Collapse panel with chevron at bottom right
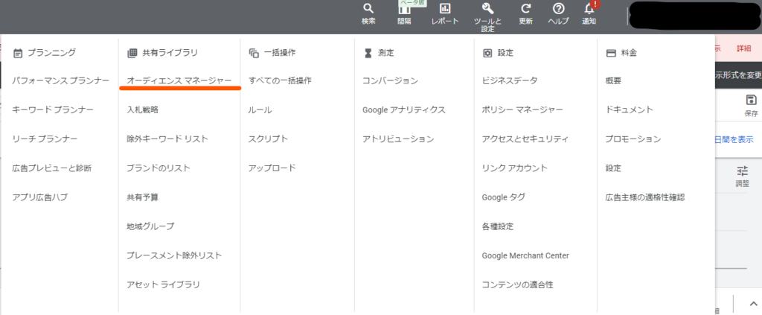The width and height of the screenshot is (762, 315). pyautogui.click(x=751, y=304)
